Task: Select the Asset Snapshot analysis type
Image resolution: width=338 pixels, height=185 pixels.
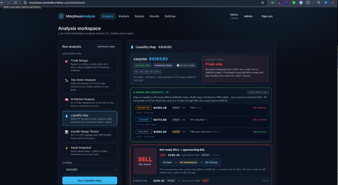Action: point(90,151)
